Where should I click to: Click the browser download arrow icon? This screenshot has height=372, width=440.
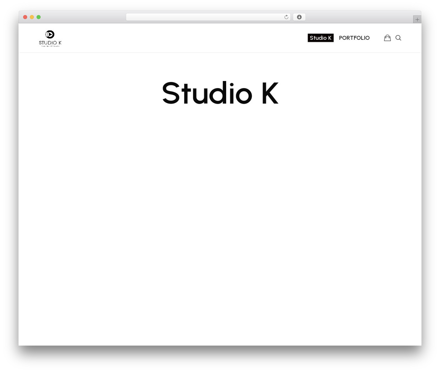[299, 17]
